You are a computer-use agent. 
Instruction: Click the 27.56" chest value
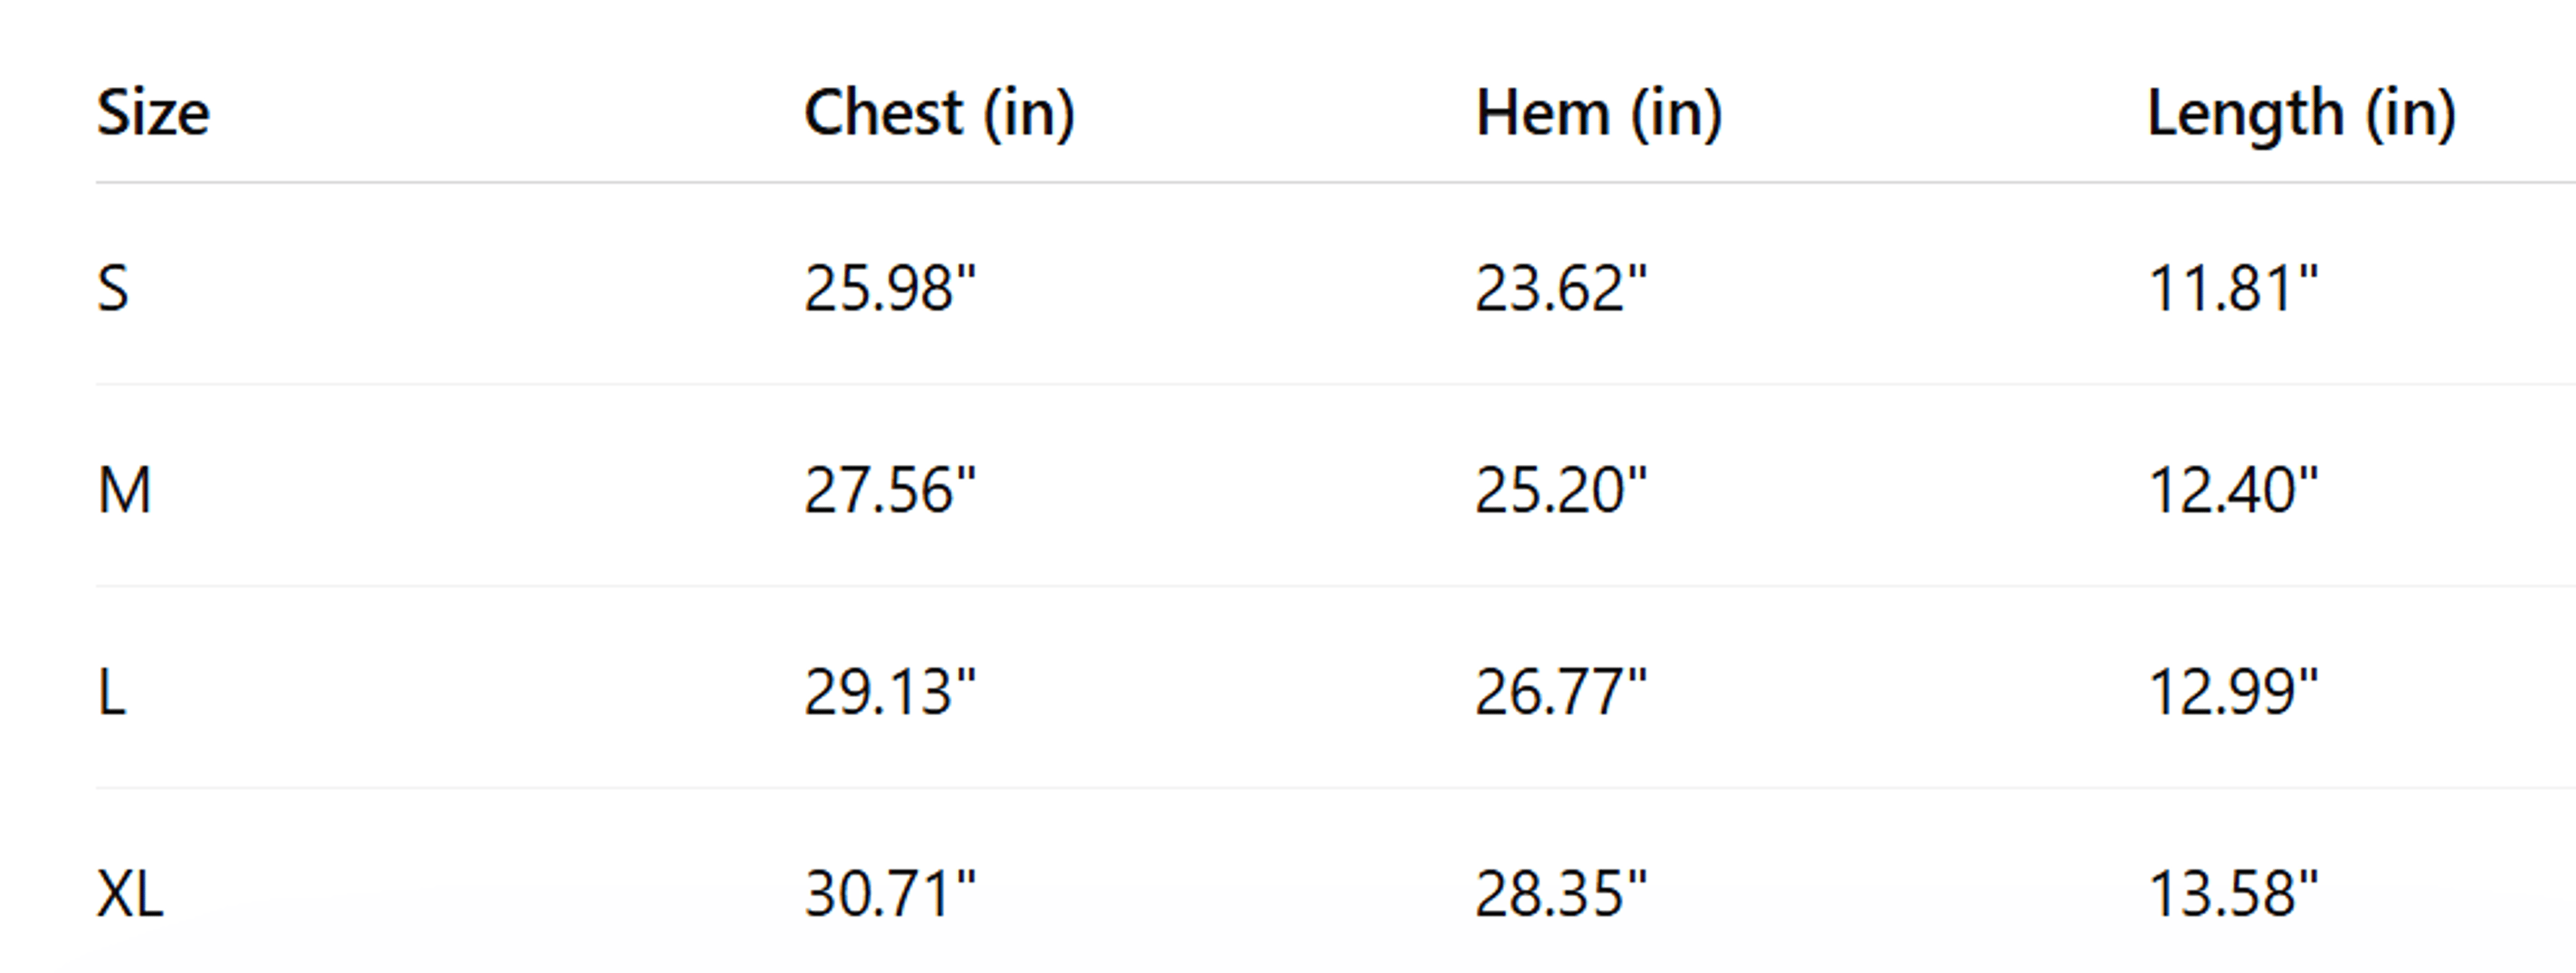889,491
